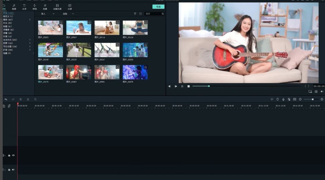The height and width of the screenshot is (180, 325).
Task: Mute the audio track speaker icon
Action: click(13, 170)
